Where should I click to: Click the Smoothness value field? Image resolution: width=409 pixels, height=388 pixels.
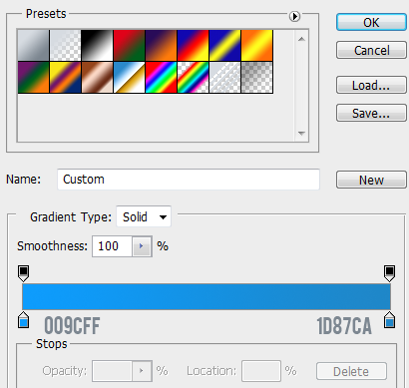(x=112, y=246)
